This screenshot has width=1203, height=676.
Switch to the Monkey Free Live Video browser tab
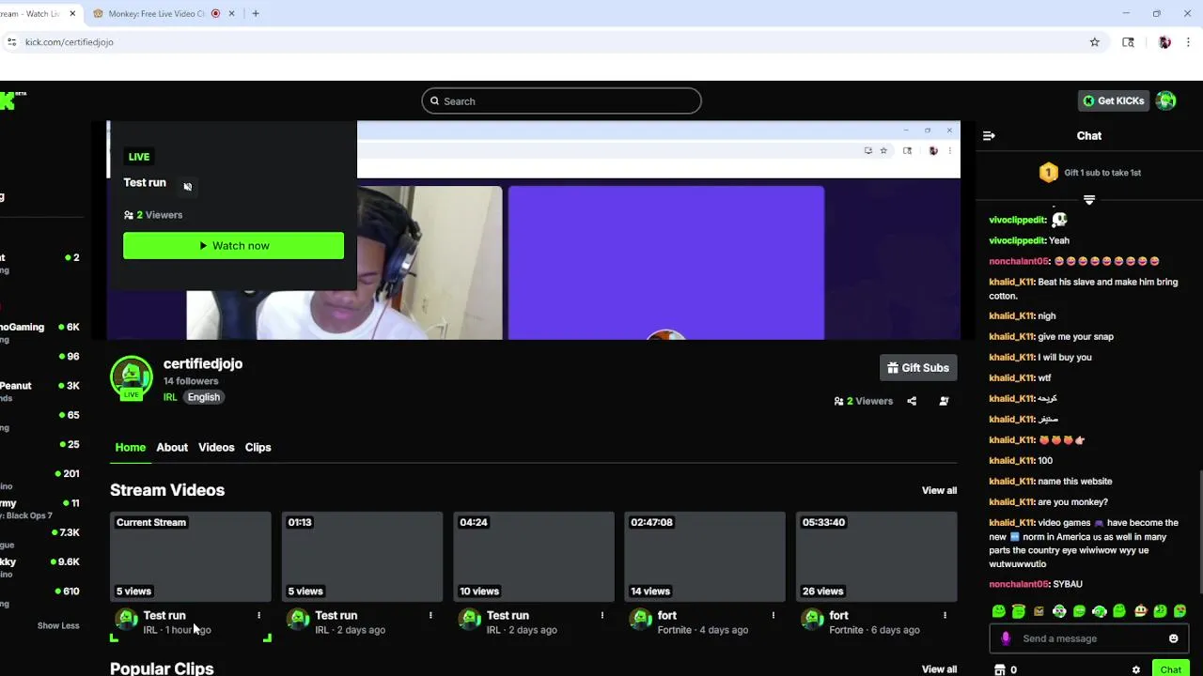click(x=157, y=14)
